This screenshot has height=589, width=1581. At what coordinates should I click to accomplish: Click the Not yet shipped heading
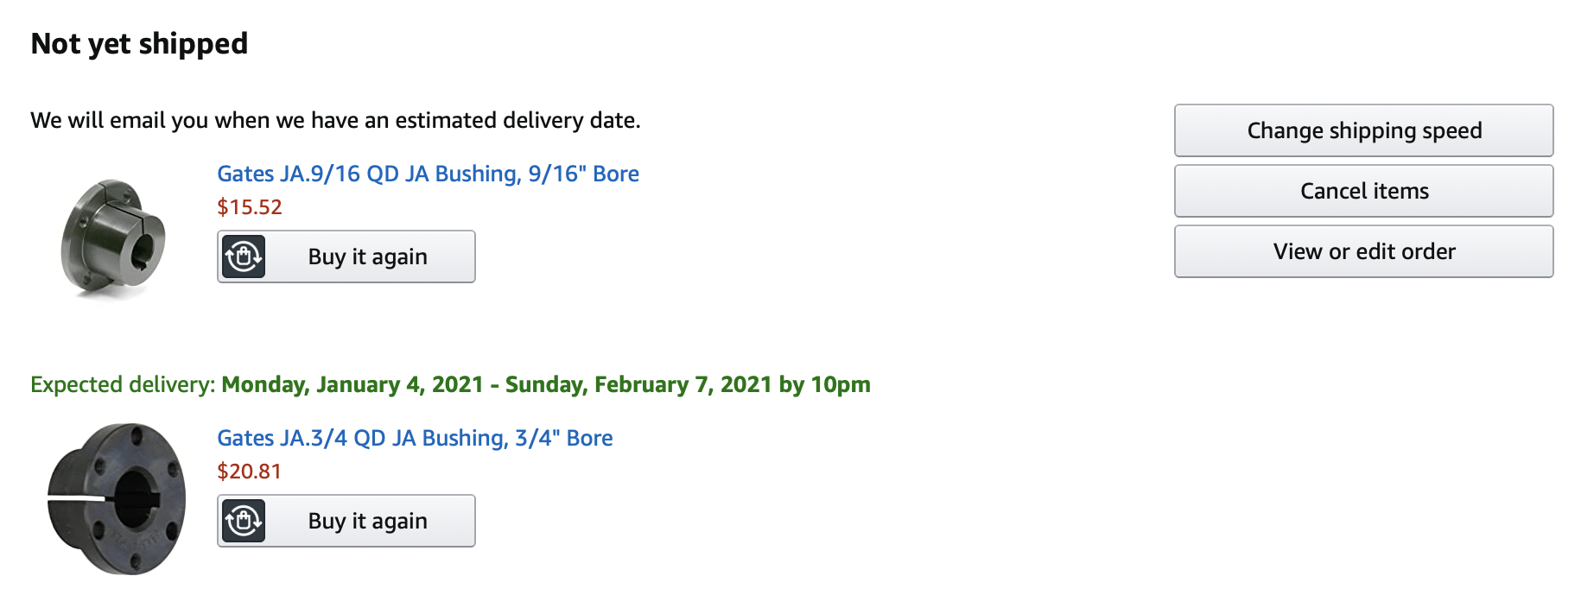(139, 44)
